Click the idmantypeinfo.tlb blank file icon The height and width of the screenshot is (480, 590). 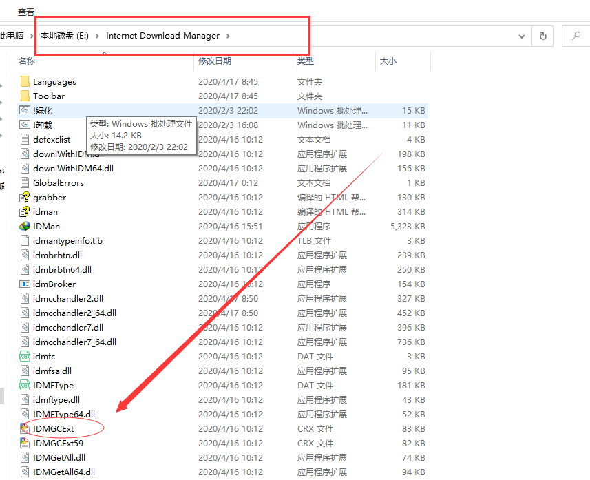point(25,240)
